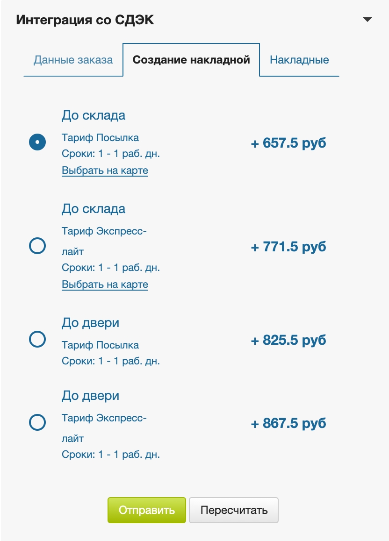Click the + 657.5 руб price
Image resolution: width=389 pixels, height=541 pixels.
click(x=288, y=143)
